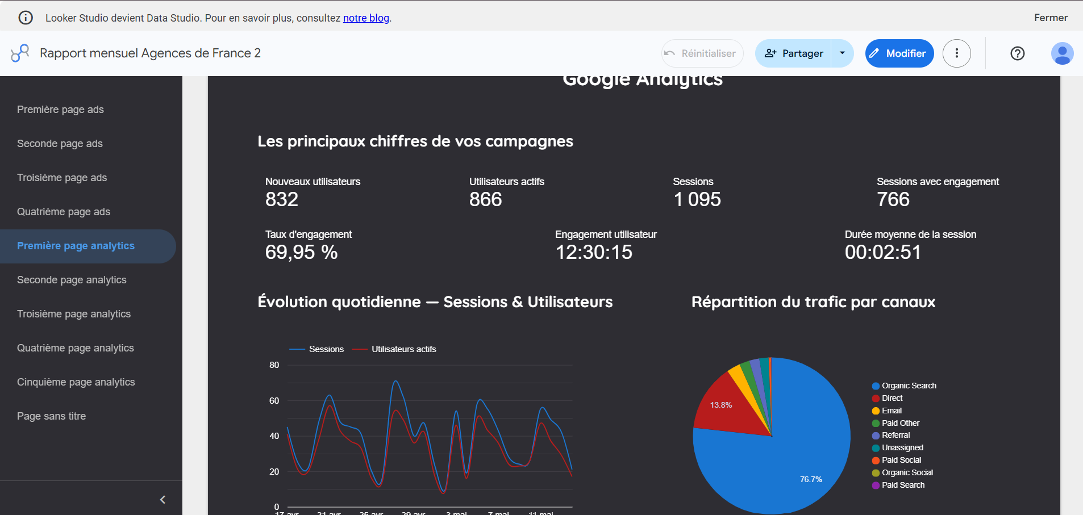Open the help question mark icon
This screenshot has width=1083, height=515.
point(1018,53)
